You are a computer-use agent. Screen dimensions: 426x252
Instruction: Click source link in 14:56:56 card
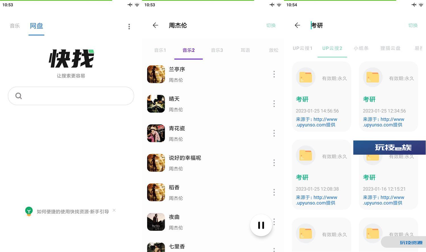point(317,122)
